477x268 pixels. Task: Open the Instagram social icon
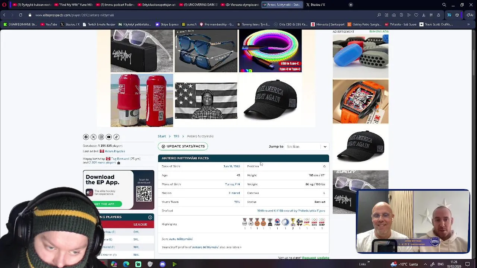point(101,137)
